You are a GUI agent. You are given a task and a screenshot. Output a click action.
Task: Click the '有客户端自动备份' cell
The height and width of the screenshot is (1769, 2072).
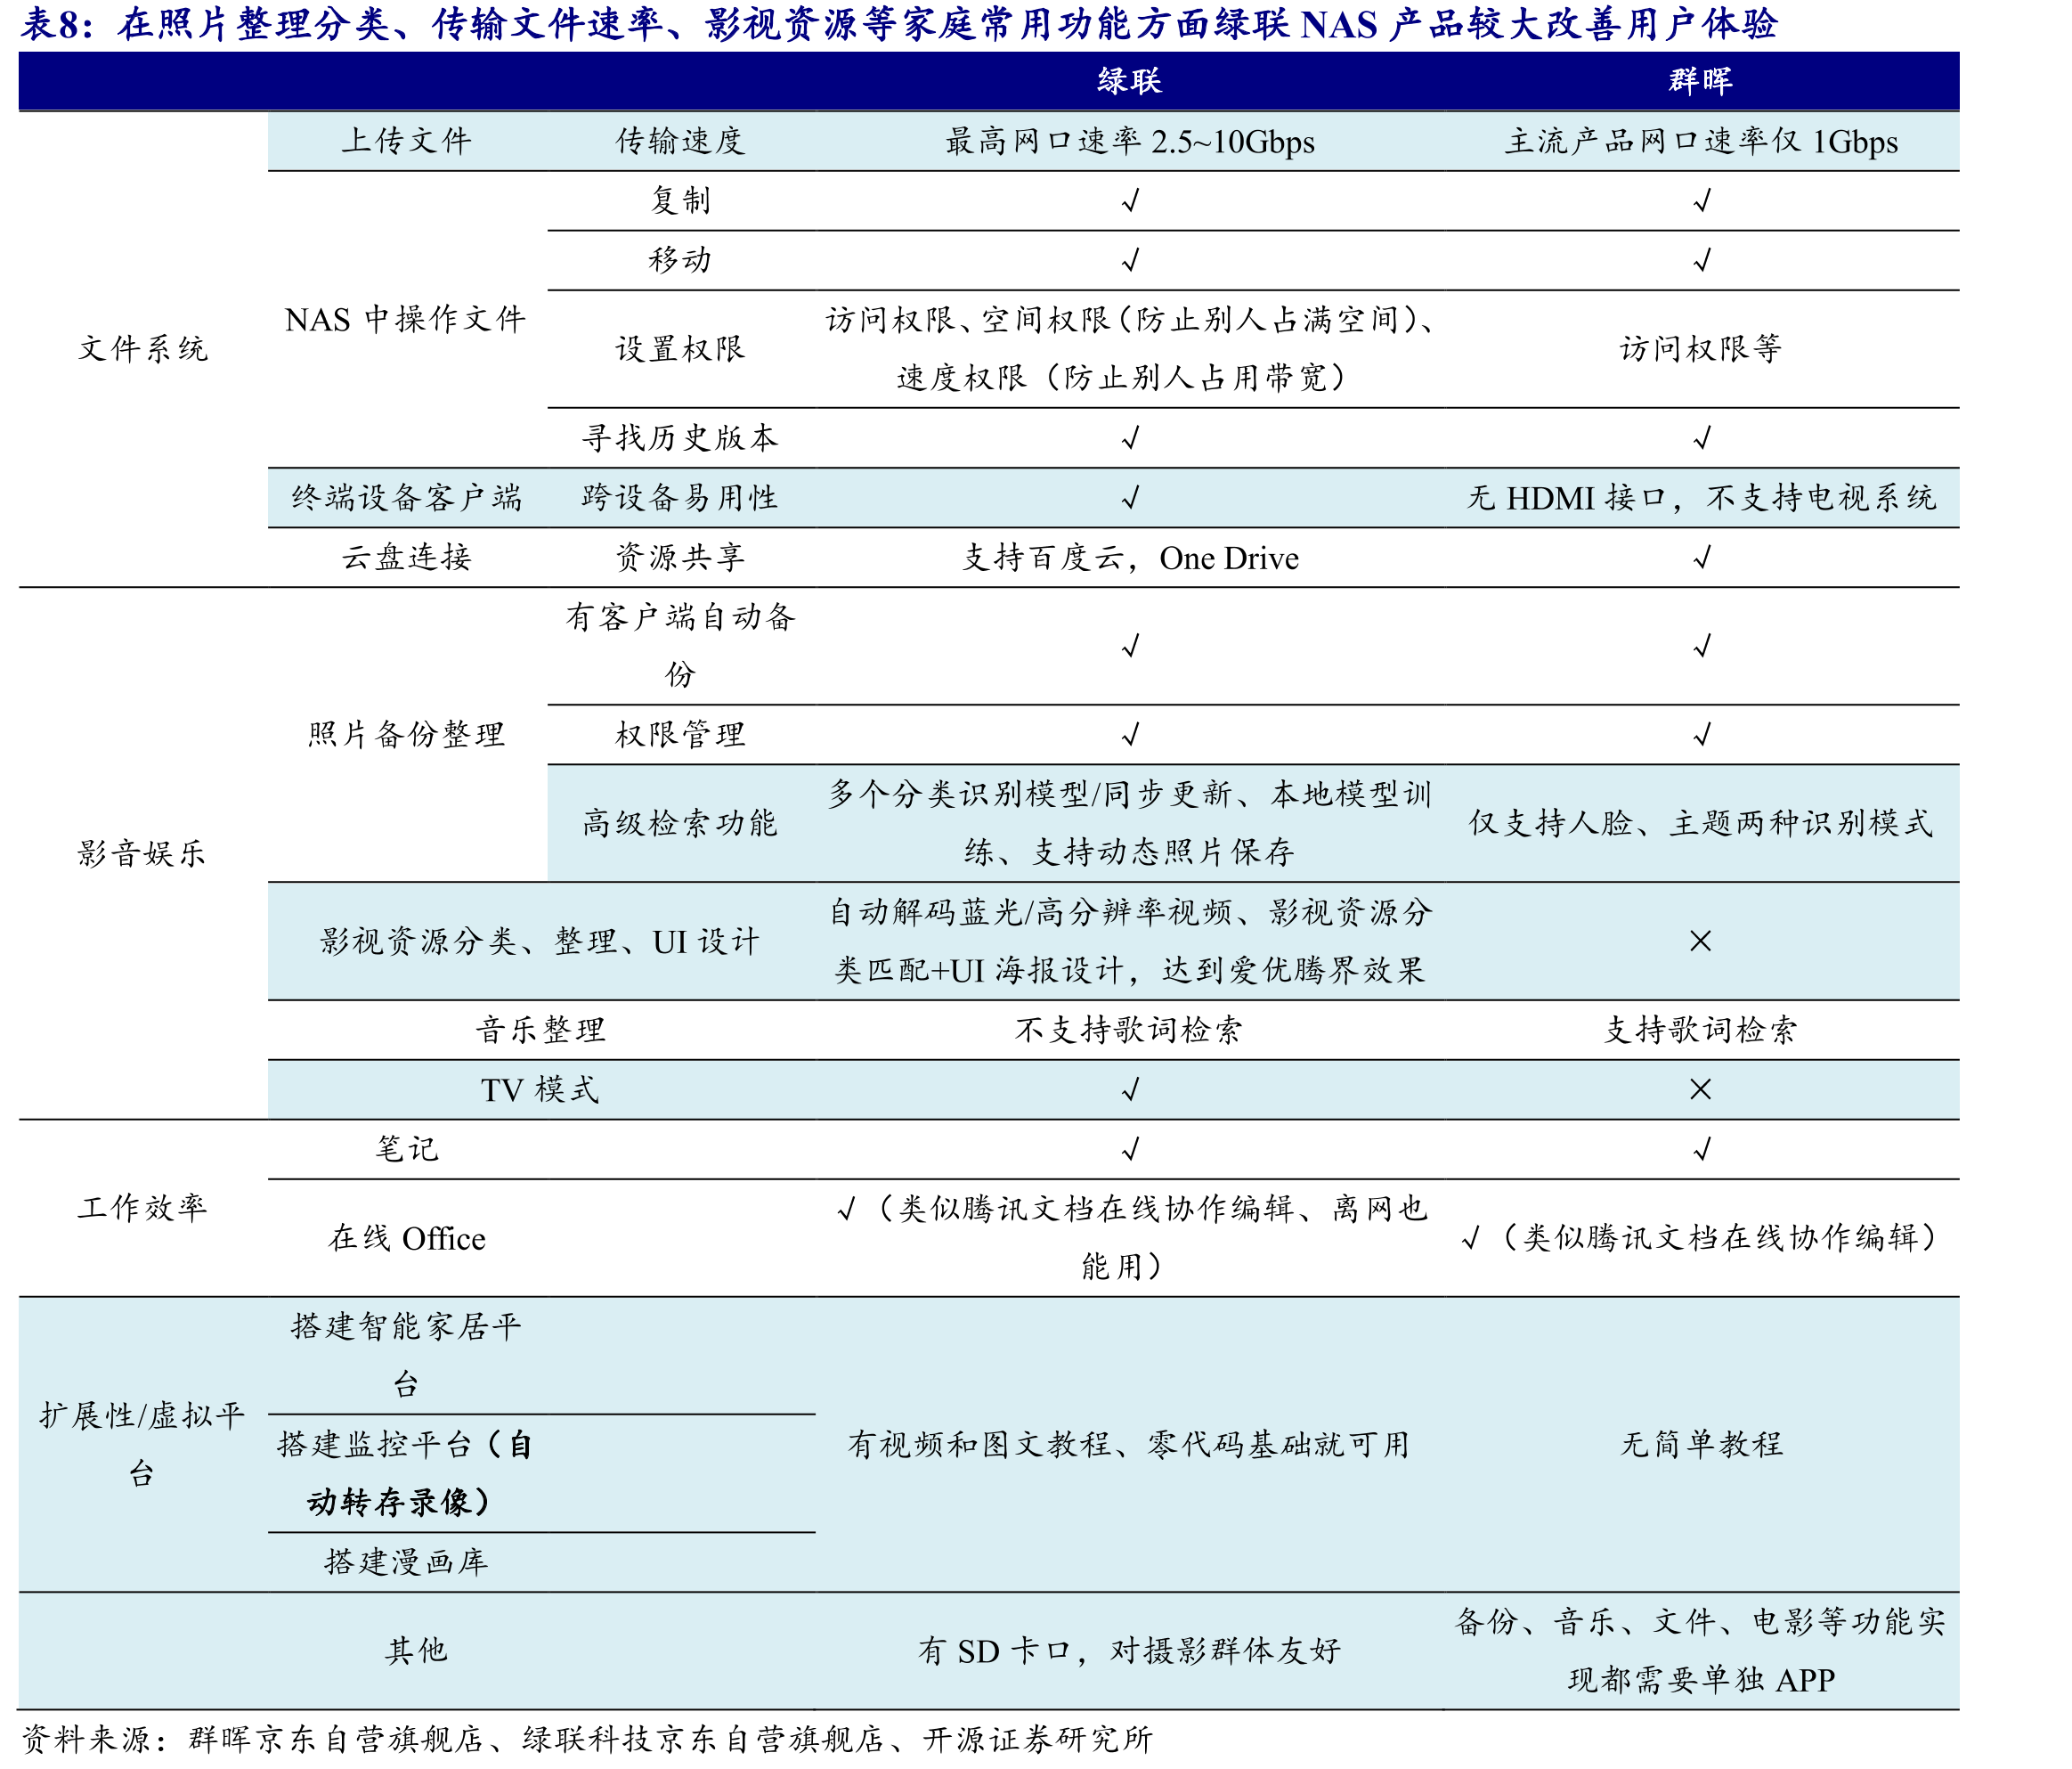tap(680, 646)
